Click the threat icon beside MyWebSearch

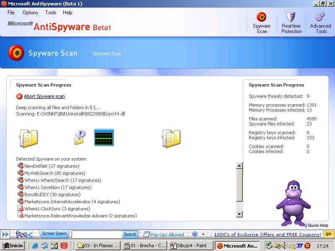[x=20, y=173]
